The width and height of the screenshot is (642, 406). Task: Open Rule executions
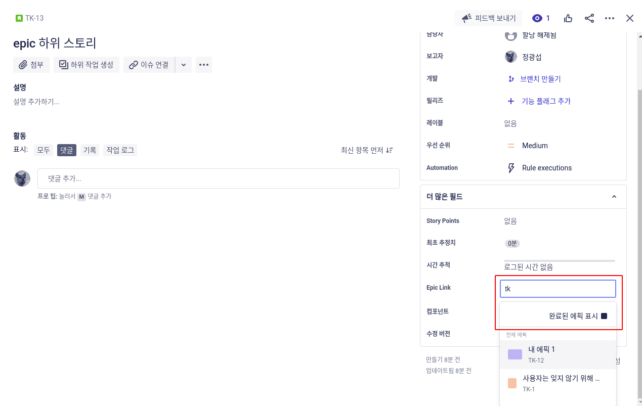[x=547, y=168]
